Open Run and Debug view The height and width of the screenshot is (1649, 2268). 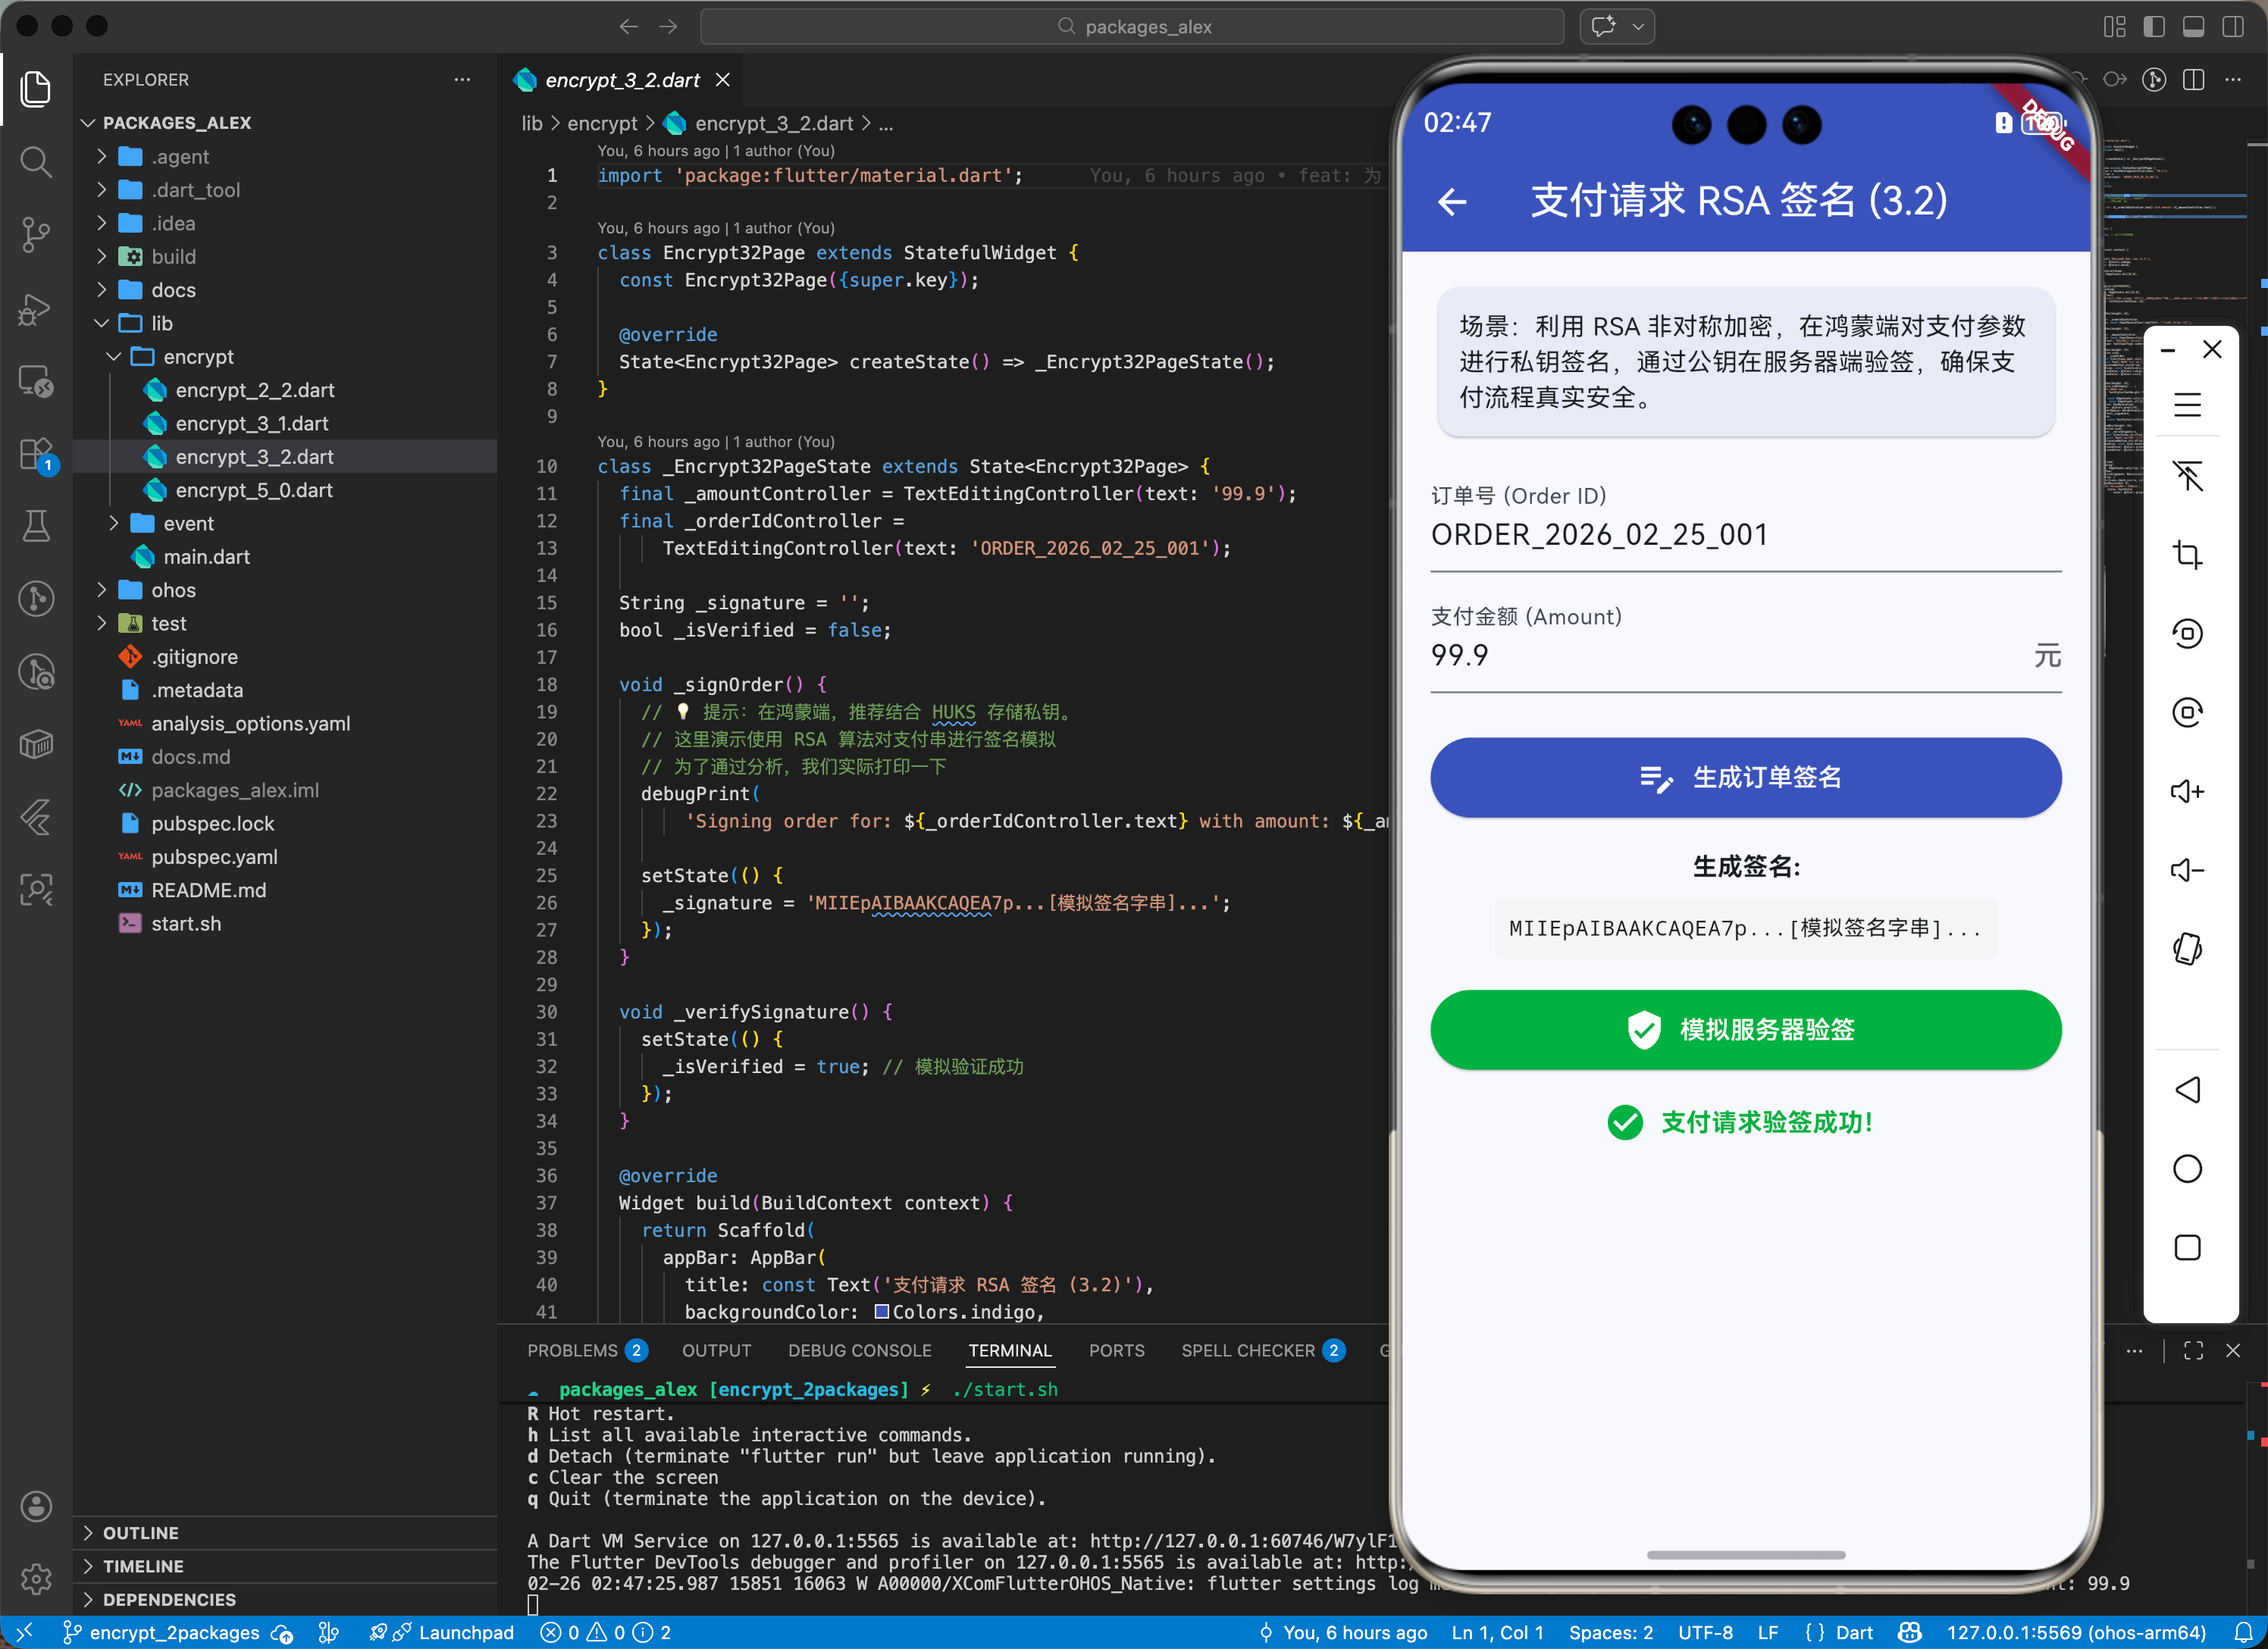coord(36,309)
